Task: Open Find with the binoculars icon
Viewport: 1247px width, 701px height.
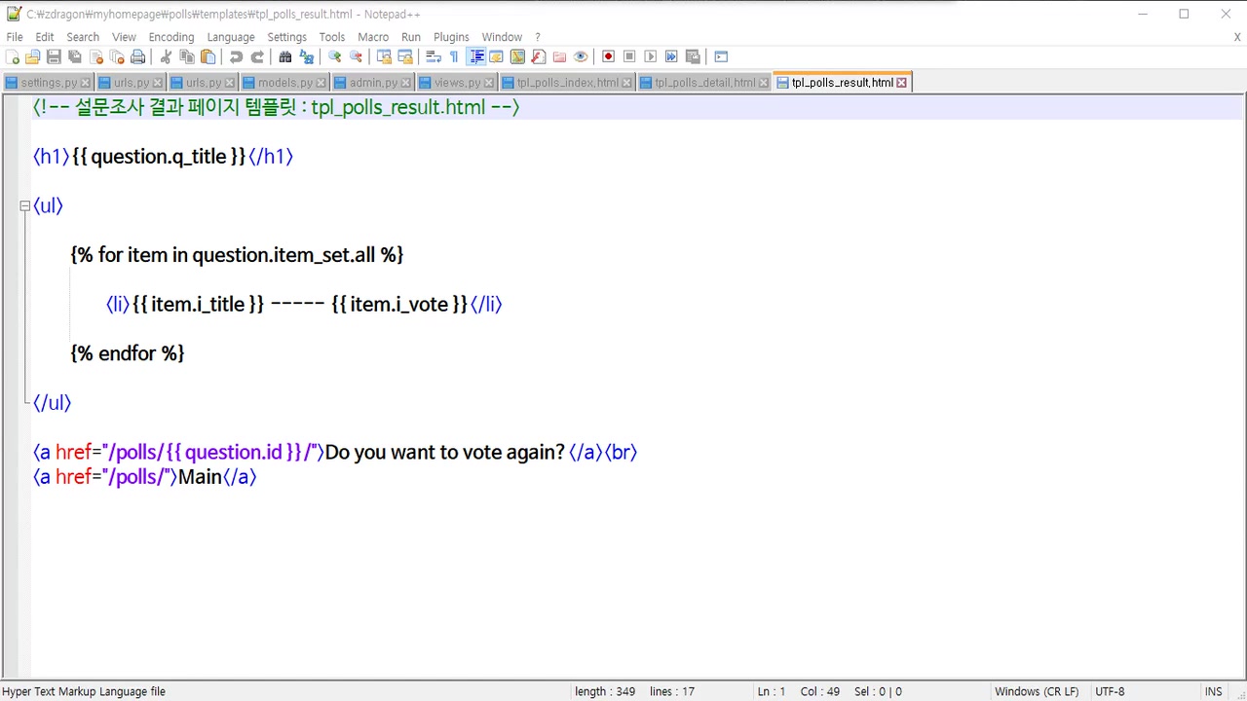Action: (285, 56)
